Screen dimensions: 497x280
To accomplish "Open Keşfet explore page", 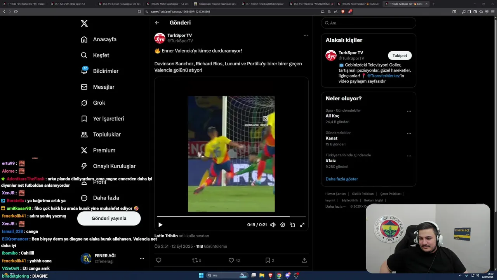I will click(95, 55).
